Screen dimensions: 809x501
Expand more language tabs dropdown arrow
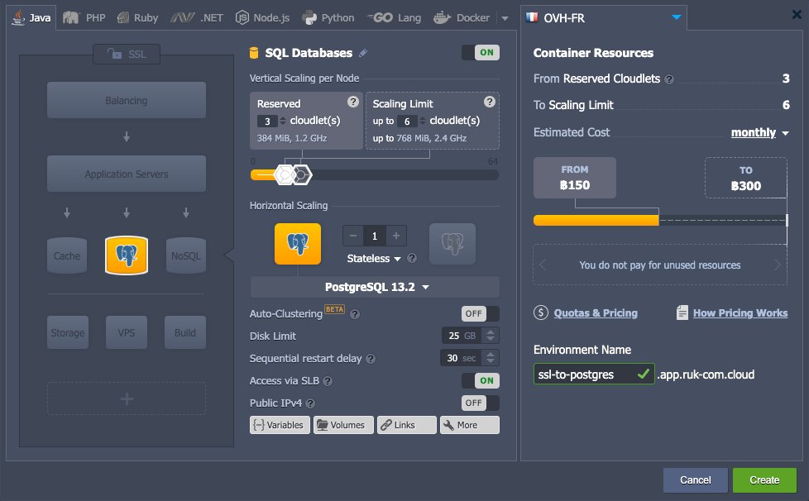[x=505, y=18]
